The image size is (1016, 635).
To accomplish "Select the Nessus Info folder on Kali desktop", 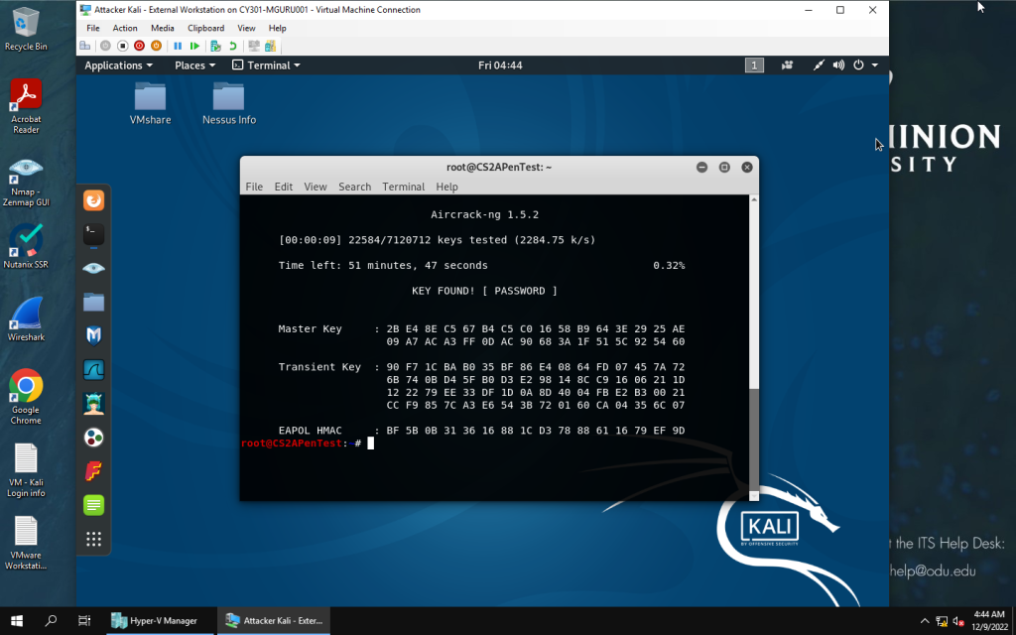I will pos(229,103).
